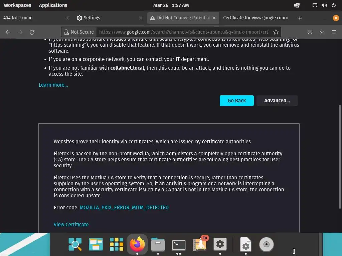The width and height of the screenshot is (342, 256).
Task: Click the warning icon on Did Not Connect tab
Action: [x=152, y=18]
